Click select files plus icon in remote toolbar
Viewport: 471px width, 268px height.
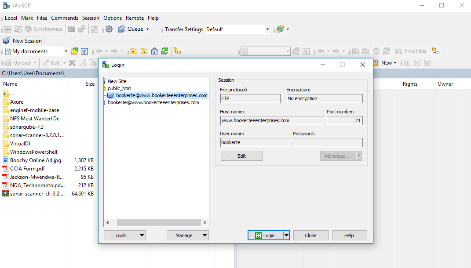tap(407, 63)
